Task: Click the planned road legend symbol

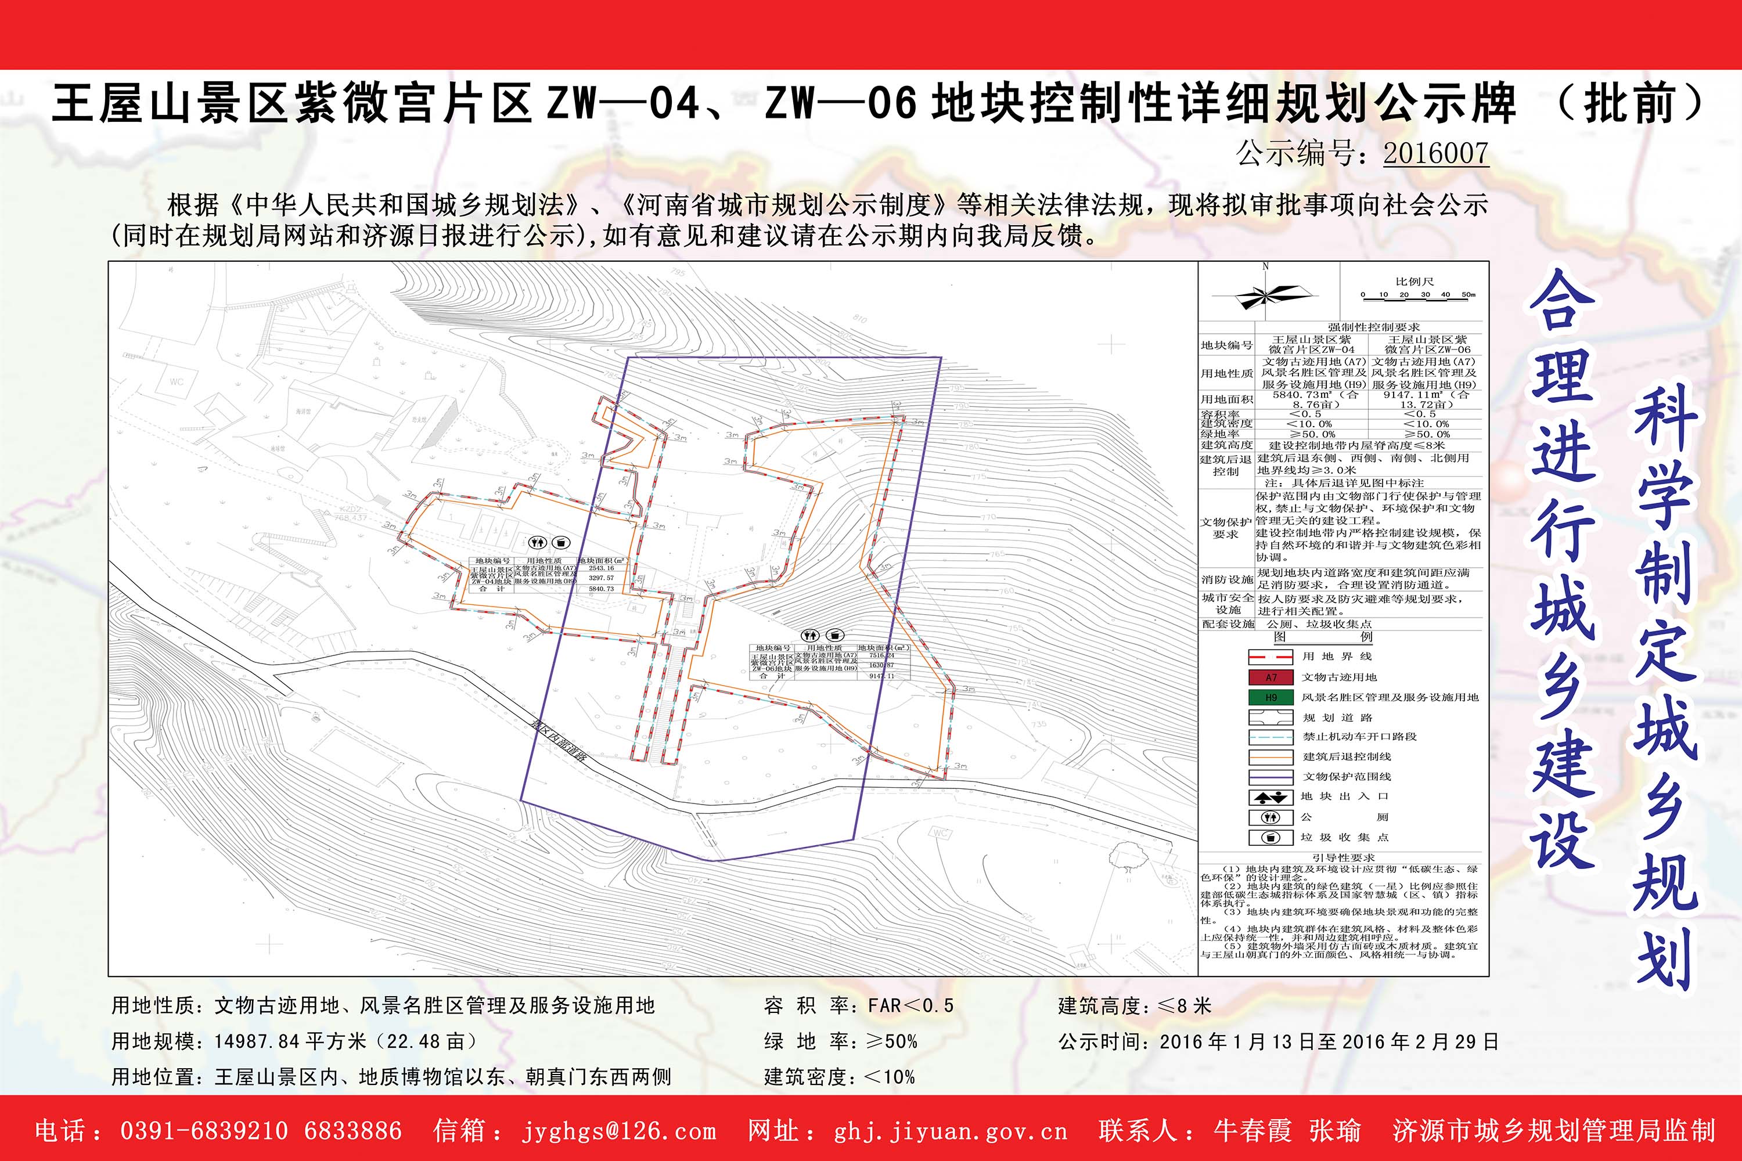Action: pos(1271,717)
